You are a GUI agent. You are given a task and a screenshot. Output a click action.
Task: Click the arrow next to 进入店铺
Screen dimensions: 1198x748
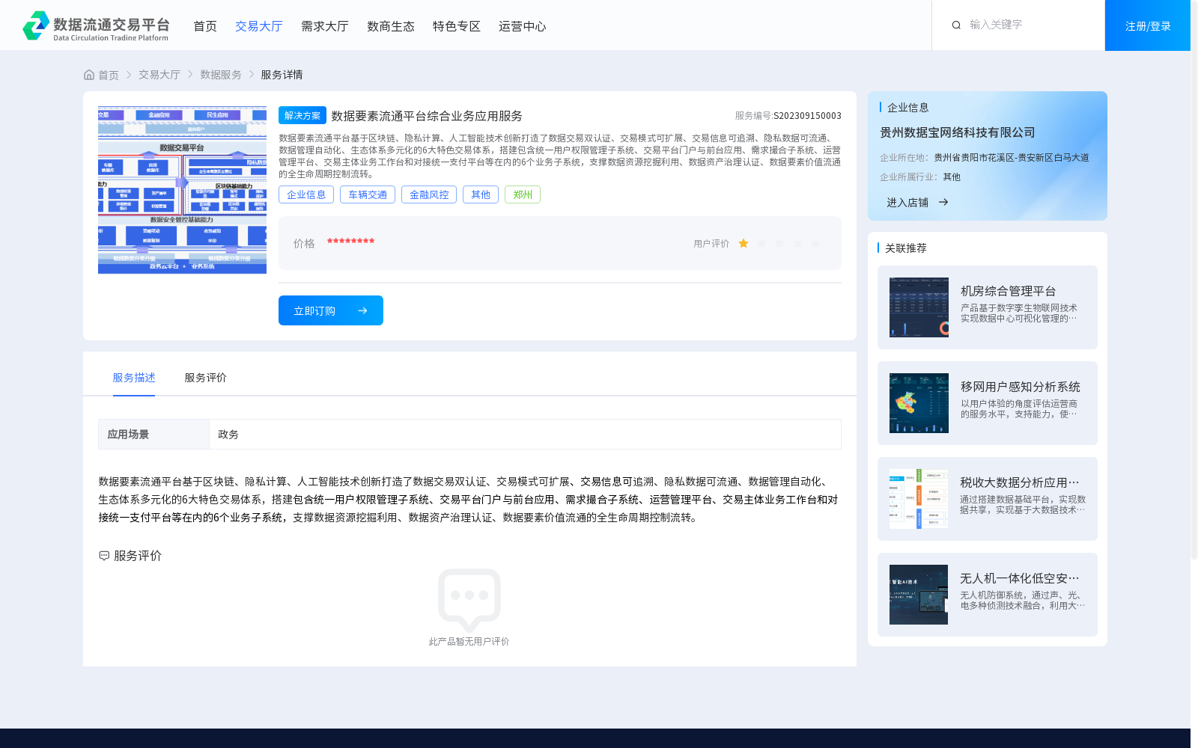943,202
